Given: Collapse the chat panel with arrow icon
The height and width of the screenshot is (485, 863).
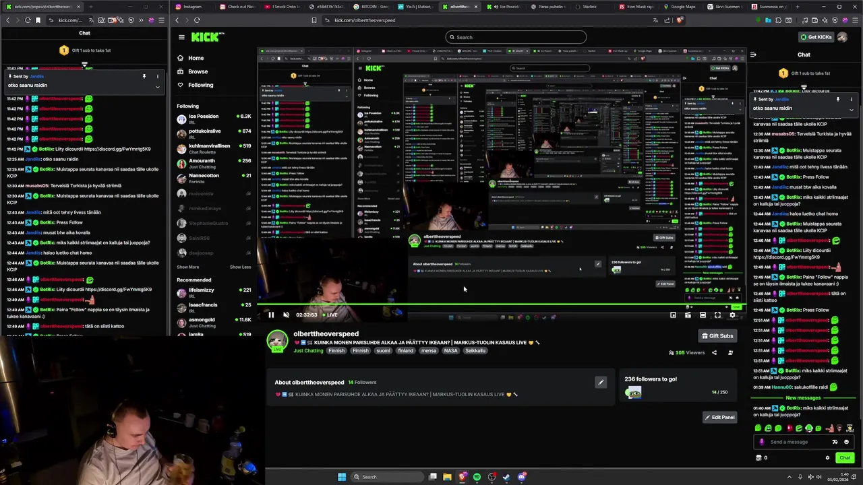Looking at the screenshot, I should (x=753, y=55).
